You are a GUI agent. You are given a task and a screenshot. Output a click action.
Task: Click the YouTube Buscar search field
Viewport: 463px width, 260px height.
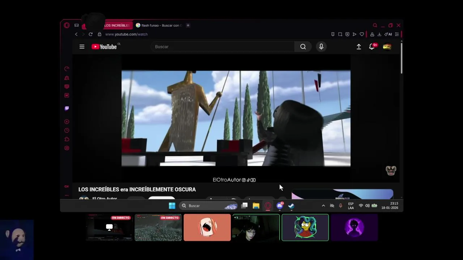coord(223,47)
